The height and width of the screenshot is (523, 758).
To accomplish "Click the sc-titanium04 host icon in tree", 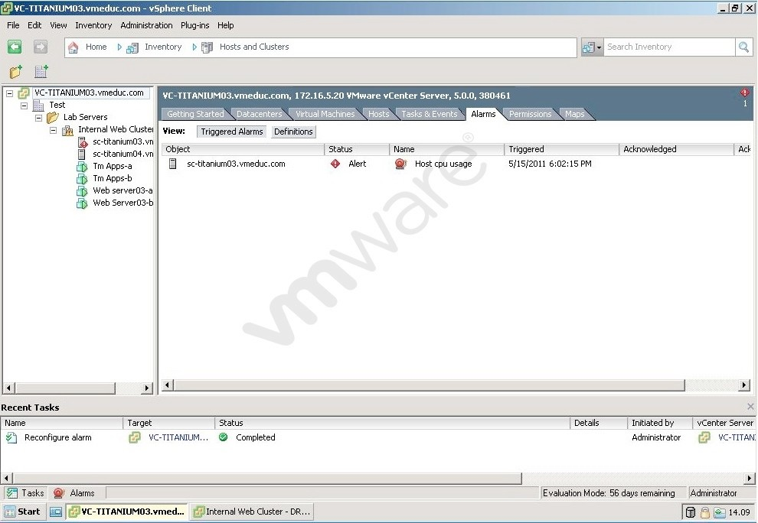I will [x=82, y=154].
